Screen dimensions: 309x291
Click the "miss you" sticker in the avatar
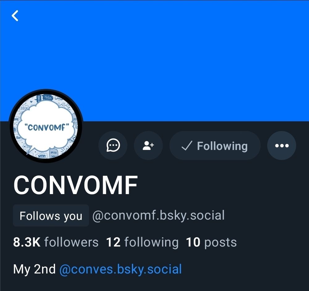tap(53, 154)
